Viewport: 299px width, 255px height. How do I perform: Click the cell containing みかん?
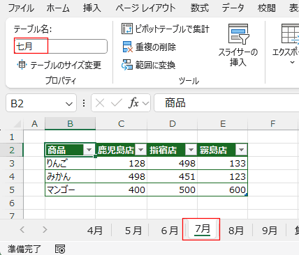pyautogui.click(x=70, y=176)
